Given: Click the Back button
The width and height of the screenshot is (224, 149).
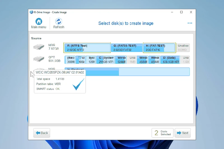Looking at the screenshot, I should click(42, 133).
